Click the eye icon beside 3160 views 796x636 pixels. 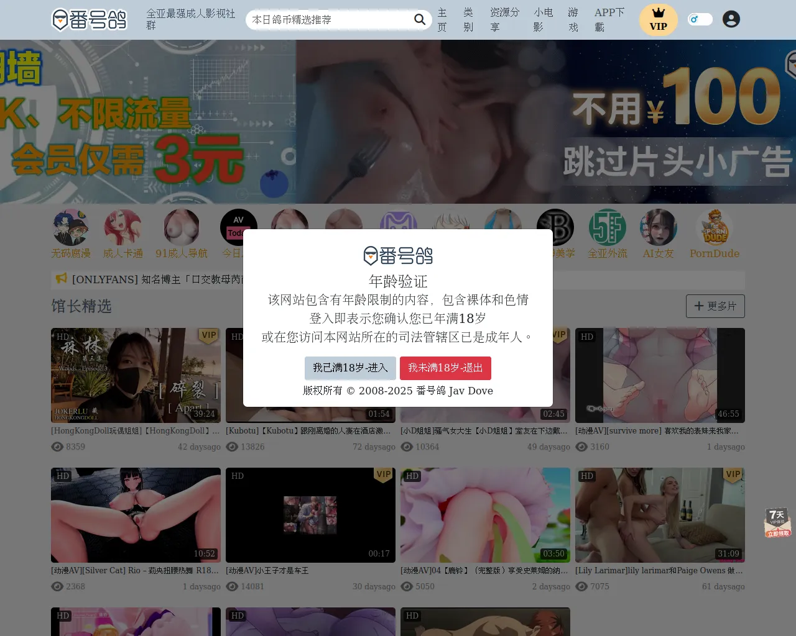point(581,447)
